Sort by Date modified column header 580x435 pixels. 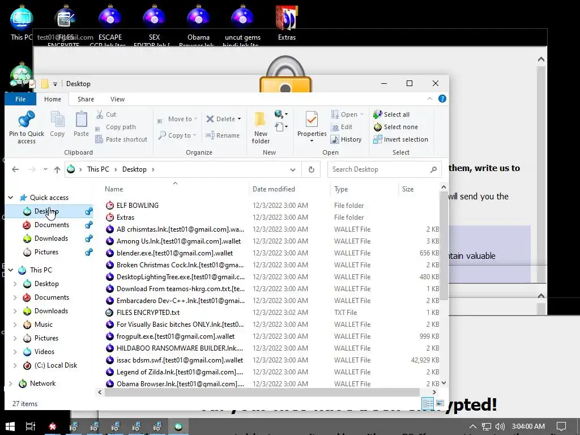[274, 189]
